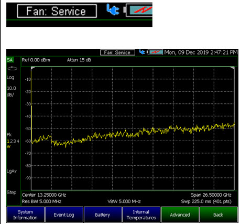Click the date and time readout

point(201,52)
